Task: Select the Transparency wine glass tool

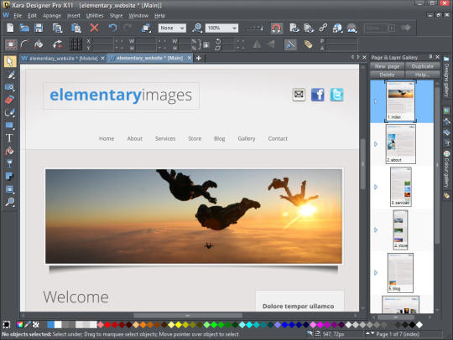Action: (9, 163)
